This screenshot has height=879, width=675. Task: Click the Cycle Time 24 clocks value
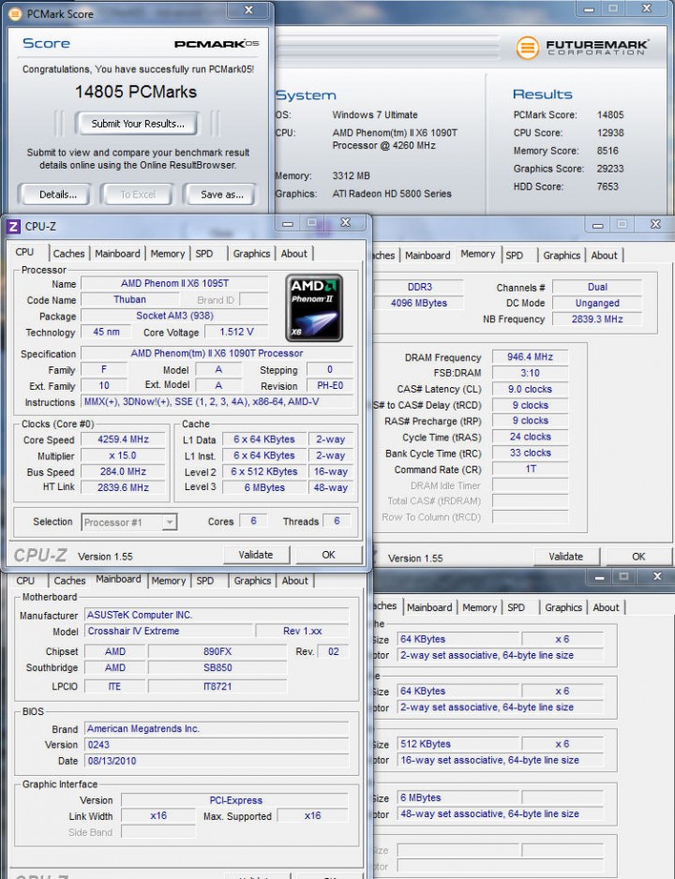pos(531,438)
